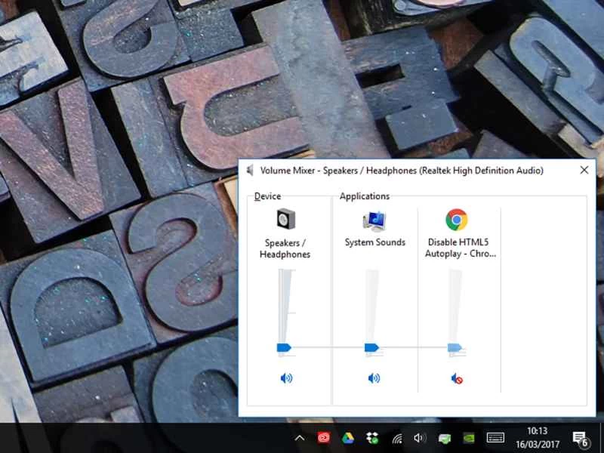Expand hidden icons in the system tray
This screenshot has width=604, height=453.
(300, 437)
